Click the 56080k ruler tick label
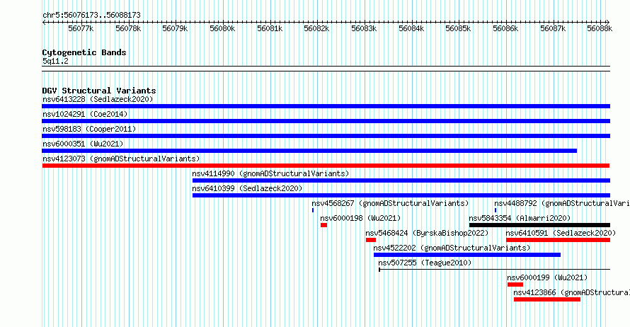 point(222,28)
